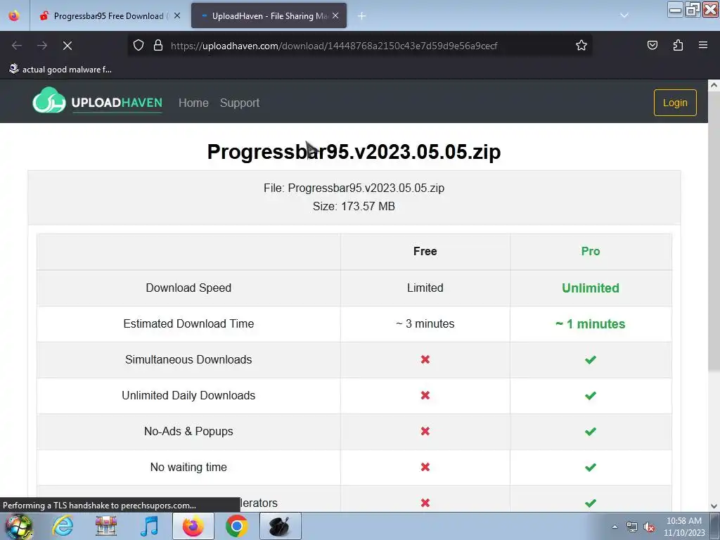Open 'actual good malware f...' bookmark

[x=60, y=70]
